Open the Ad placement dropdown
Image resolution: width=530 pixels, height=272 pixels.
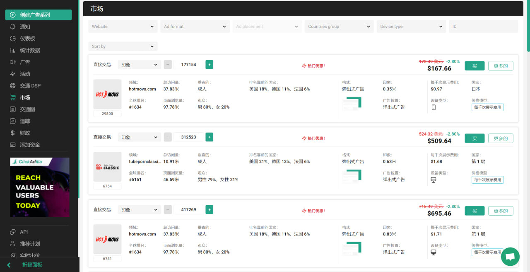click(267, 27)
